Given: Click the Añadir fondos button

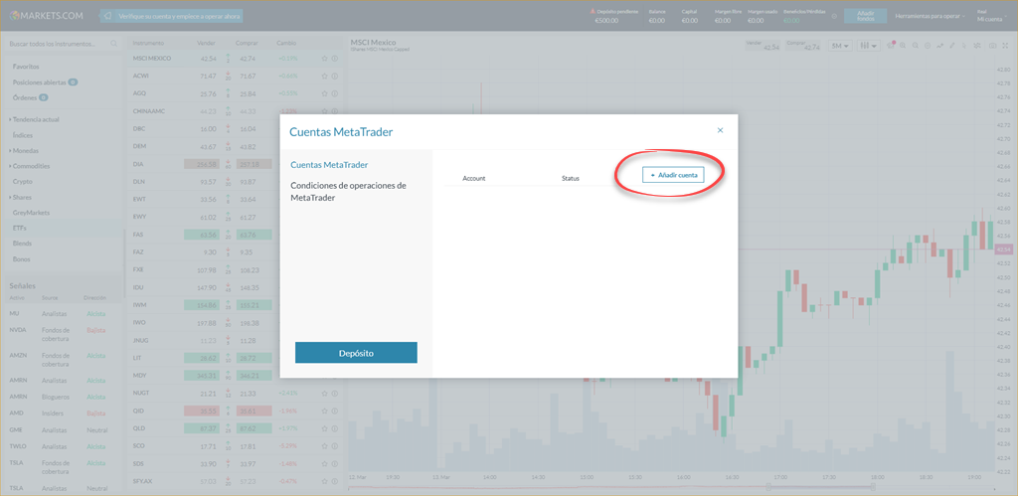Looking at the screenshot, I should click(866, 16).
